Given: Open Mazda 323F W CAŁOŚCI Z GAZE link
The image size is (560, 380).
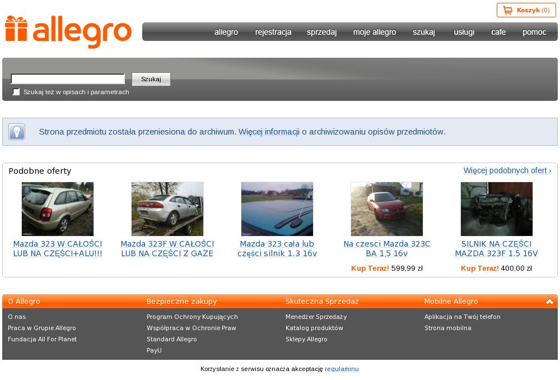Looking at the screenshot, I should 167,249.
